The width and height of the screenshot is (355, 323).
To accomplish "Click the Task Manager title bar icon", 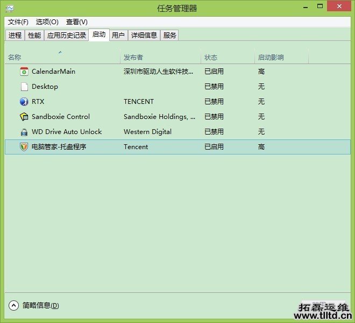I will (x=10, y=8).
